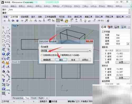Select the Rectangle tool in left sidebar
Screen dimensions: 132x104
click(8, 41)
